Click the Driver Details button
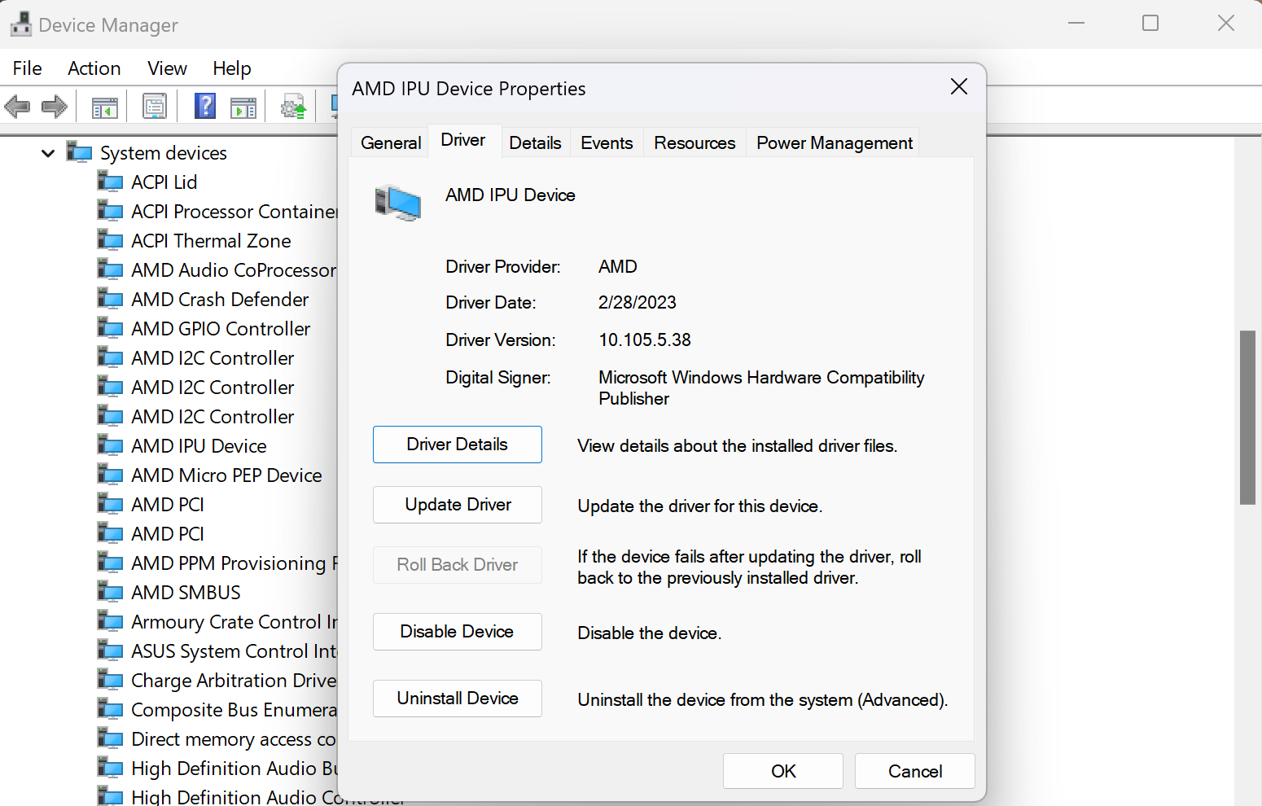The image size is (1262, 806). [458, 445]
